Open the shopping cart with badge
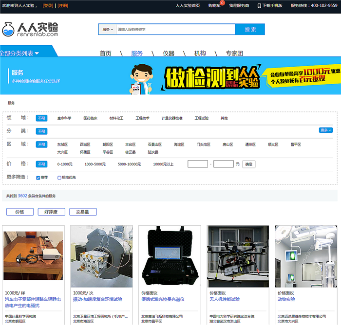Screen dimensions: 341x325 point(214,6)
